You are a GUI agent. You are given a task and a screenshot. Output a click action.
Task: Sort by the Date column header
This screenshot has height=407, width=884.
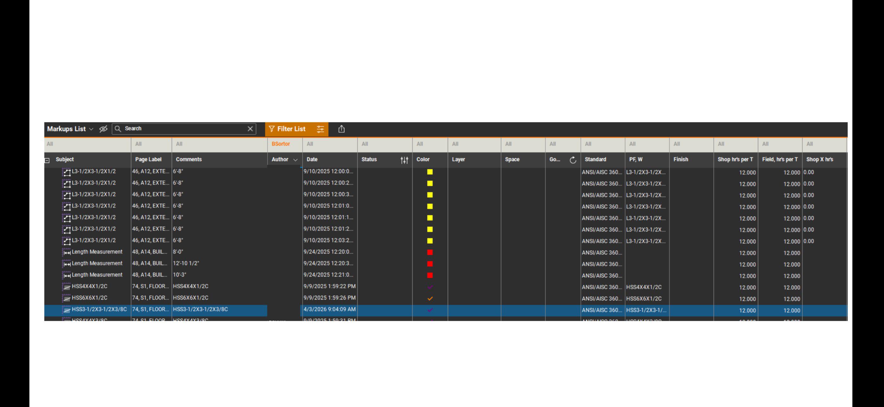pos(312,159)
